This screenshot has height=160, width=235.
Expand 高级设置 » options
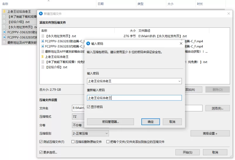pyautogui.click(x=210, y=133)
